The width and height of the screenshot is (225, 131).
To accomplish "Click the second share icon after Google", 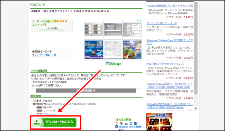I will point(121,123).
